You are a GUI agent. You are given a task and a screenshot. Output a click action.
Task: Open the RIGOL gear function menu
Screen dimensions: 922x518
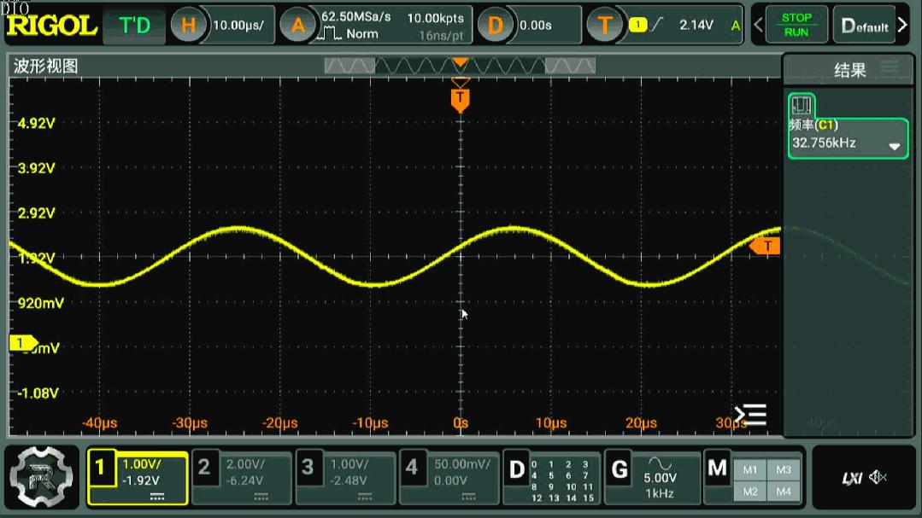[43, 477]
